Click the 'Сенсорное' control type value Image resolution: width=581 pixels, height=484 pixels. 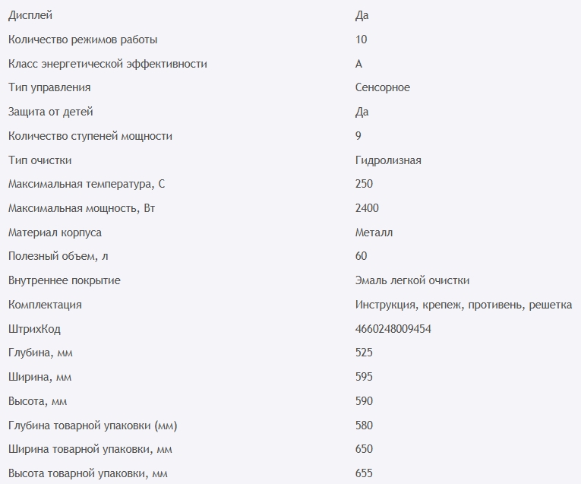pyautogui.click(x=382, y=87)
